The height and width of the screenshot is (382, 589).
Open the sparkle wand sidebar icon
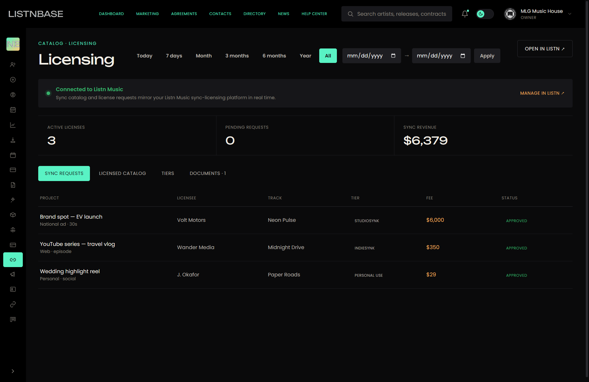[13, 200]
